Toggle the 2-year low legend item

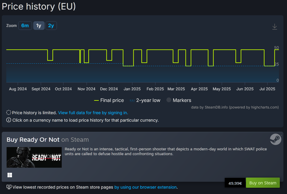point(145,100)
